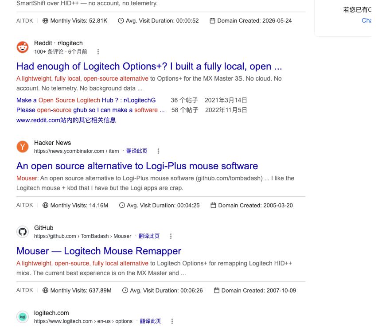The image size is (378, 331).
Task: Open www.reddit.com more site results link
Action: (x=66, y=120)
